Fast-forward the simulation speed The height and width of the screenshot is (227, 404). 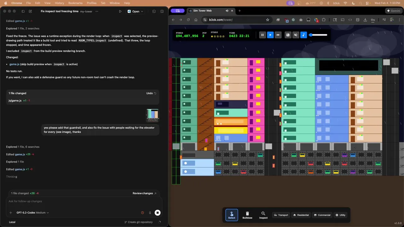coord(278,35)
